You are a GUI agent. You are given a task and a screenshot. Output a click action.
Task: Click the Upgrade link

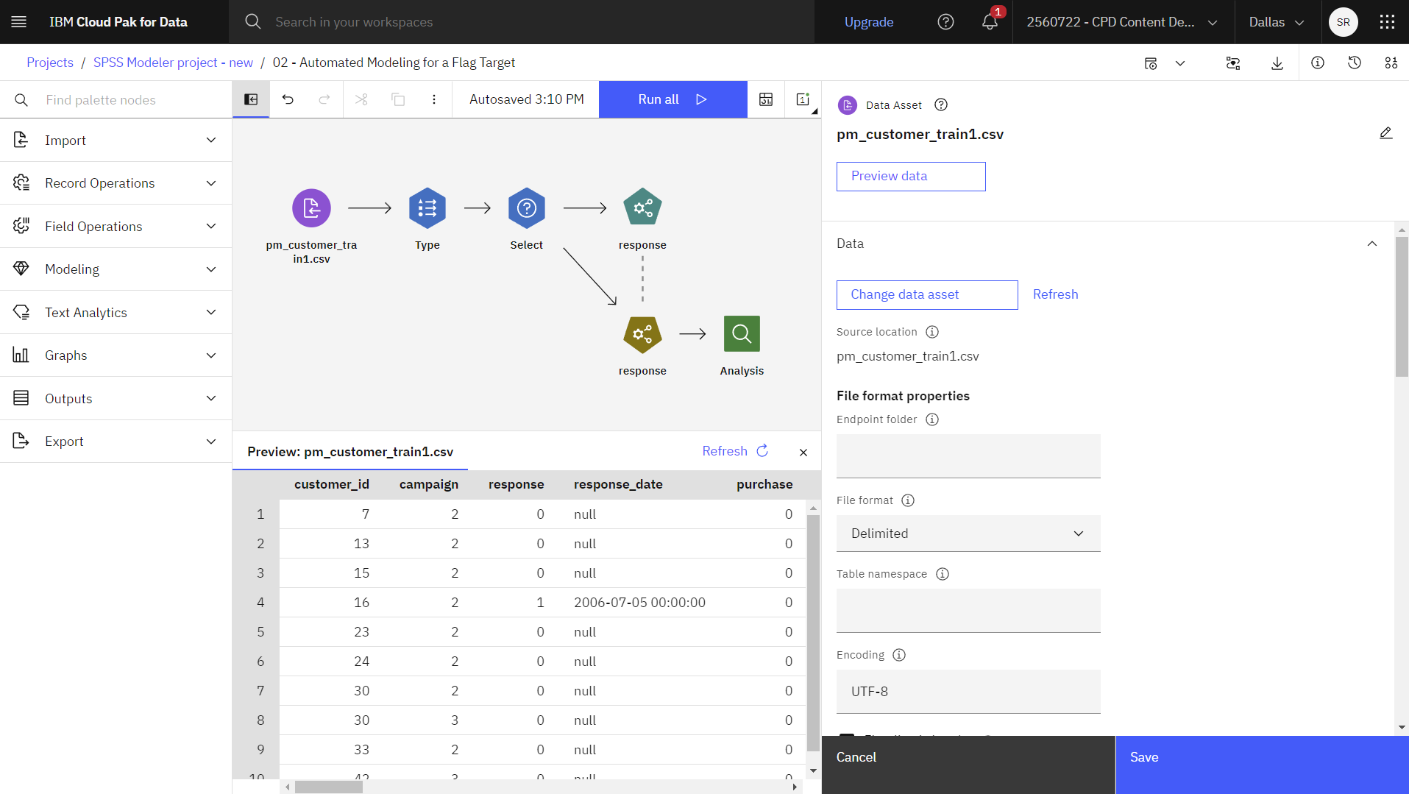coord(869,22)
